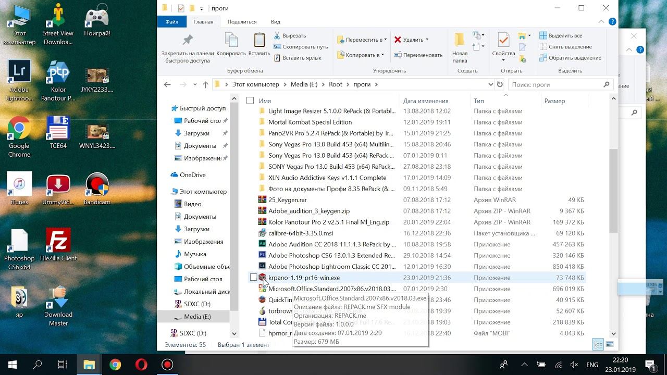Switch to the Вид ribbon tab
Viewport: 667px width, 375px height.
(276, 22)
